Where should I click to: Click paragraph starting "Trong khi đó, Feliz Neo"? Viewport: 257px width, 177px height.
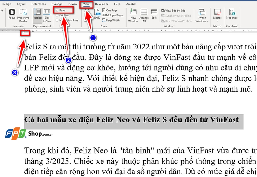click(x=140, y=161)
